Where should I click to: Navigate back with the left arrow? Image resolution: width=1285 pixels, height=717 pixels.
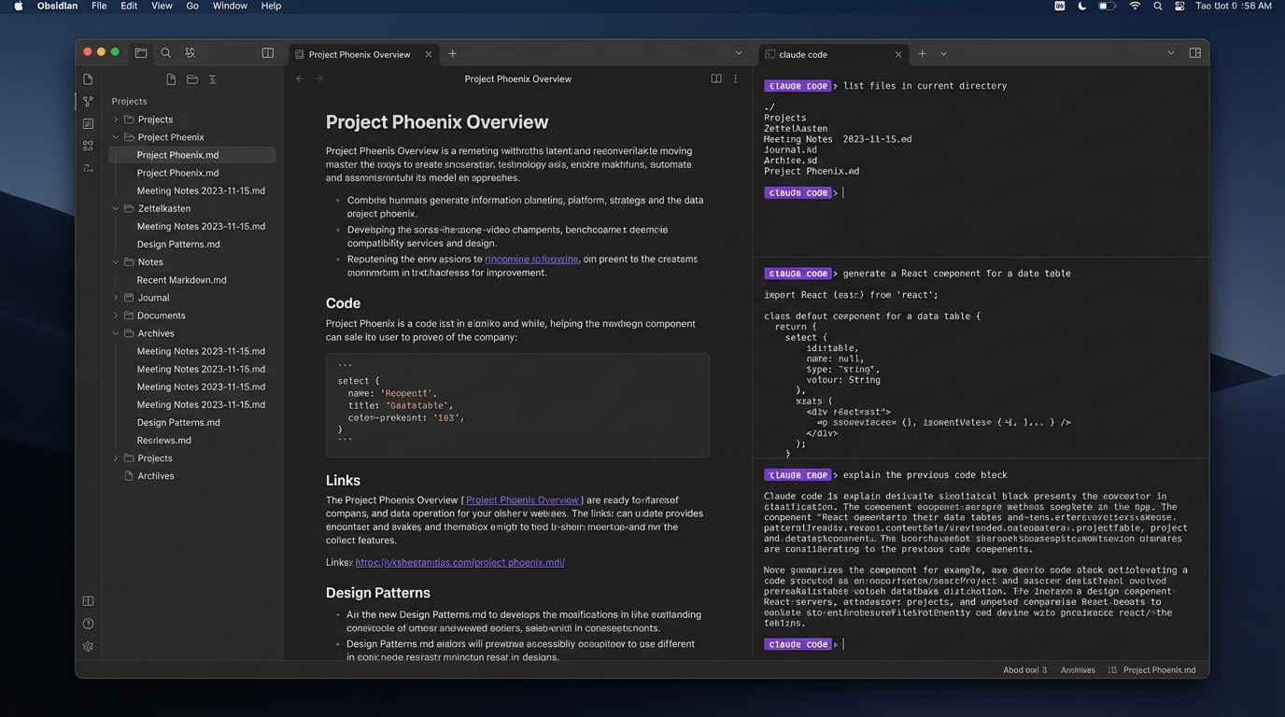[x=300, y=79]
